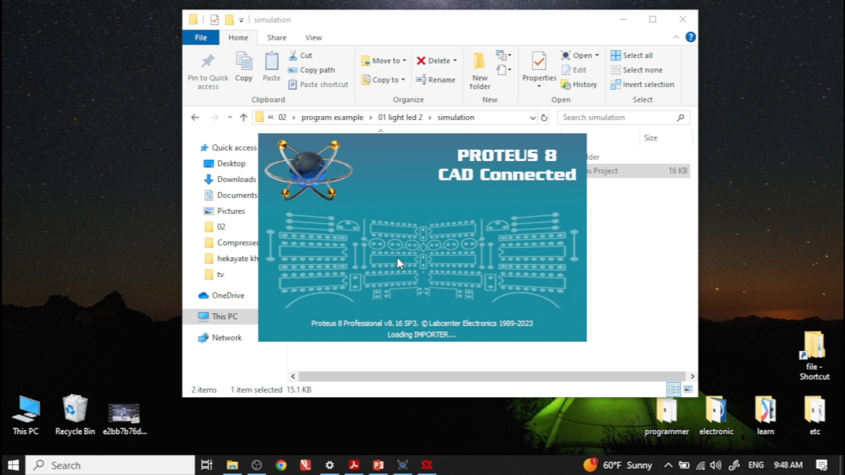The height and width of the screenshot is (475, 845).
Task: Click the New folder icon
Action: pyautogui.click(x=479, y=61)
